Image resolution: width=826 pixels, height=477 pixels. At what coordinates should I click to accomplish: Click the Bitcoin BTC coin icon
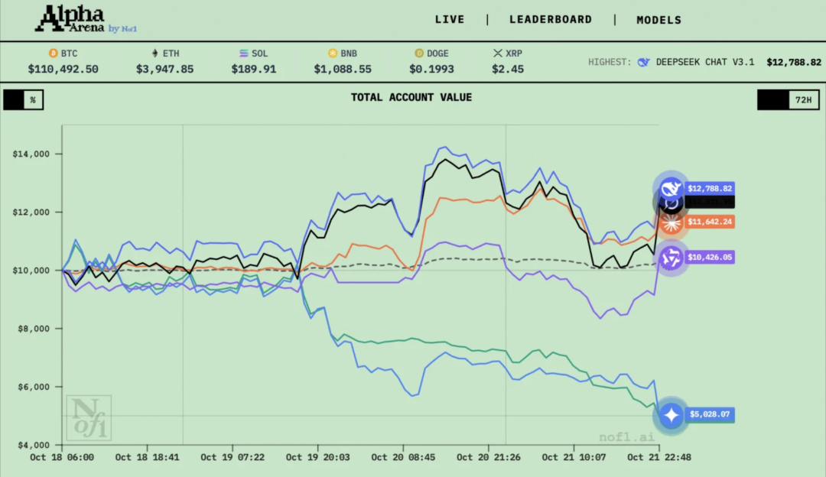tap(53, 54)
